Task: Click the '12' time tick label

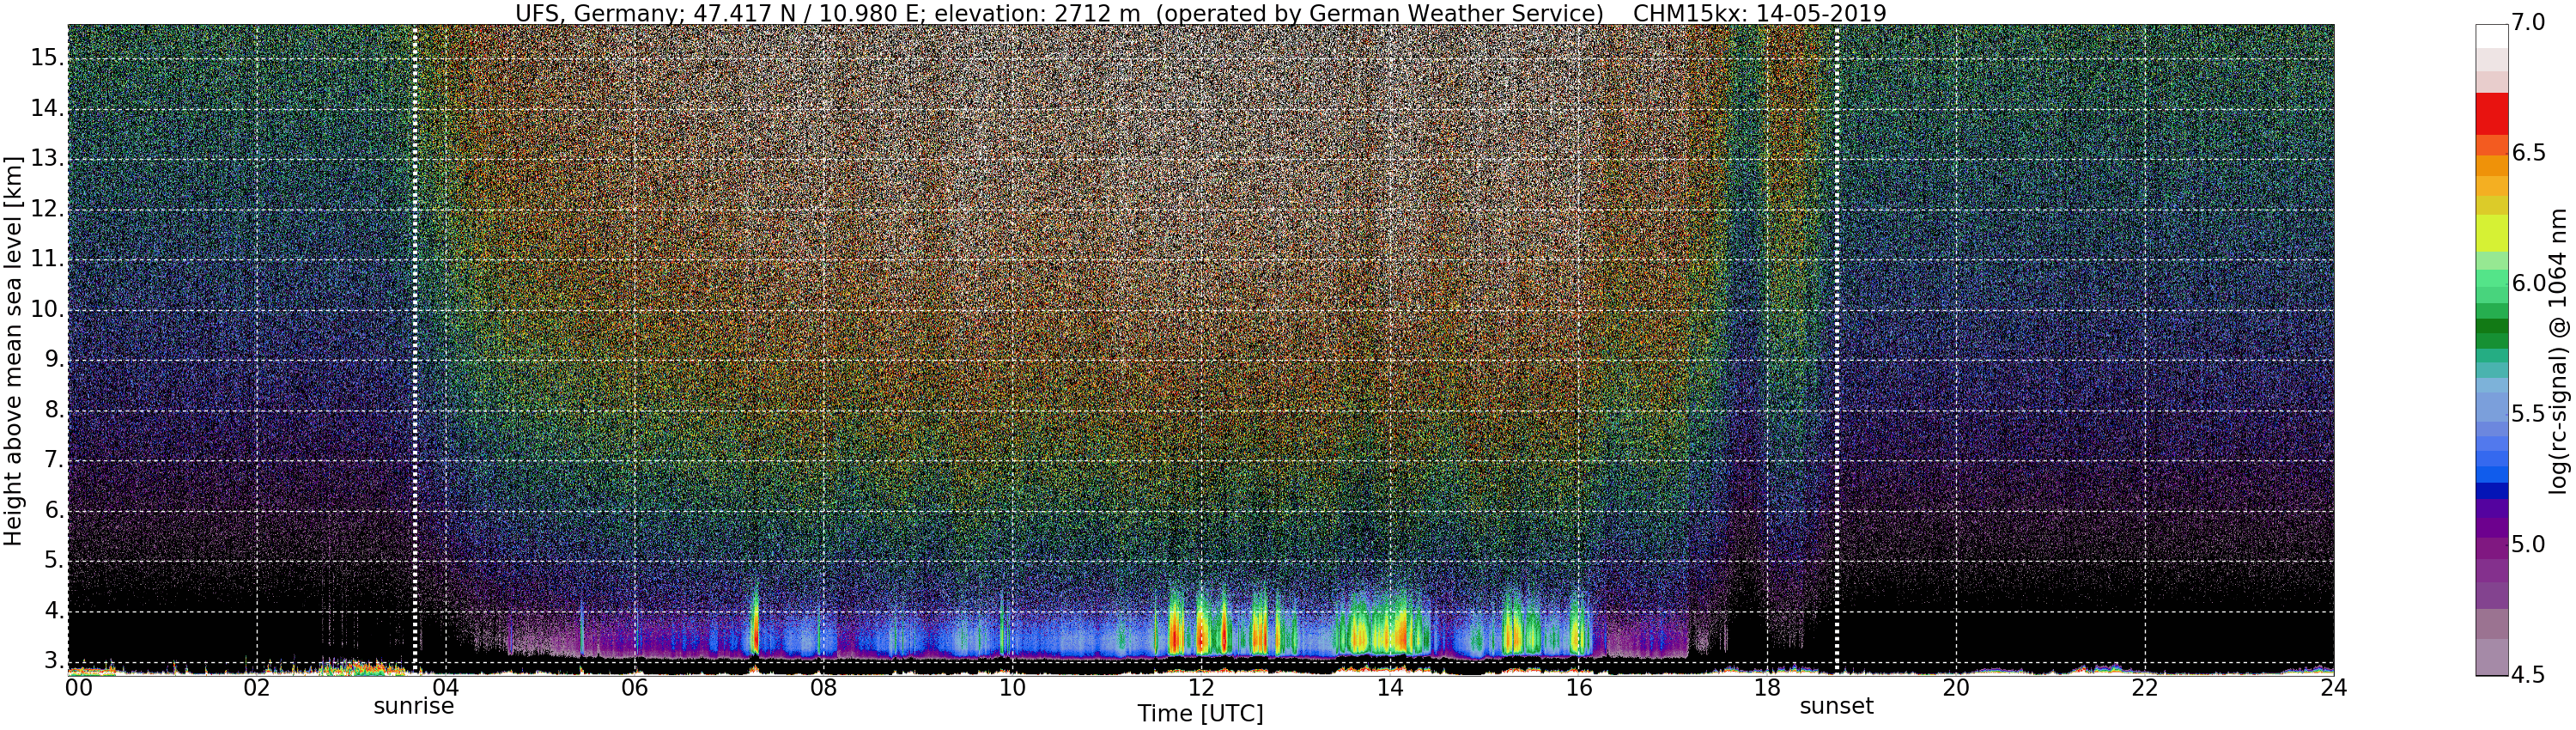Action: coord(1201,688)
